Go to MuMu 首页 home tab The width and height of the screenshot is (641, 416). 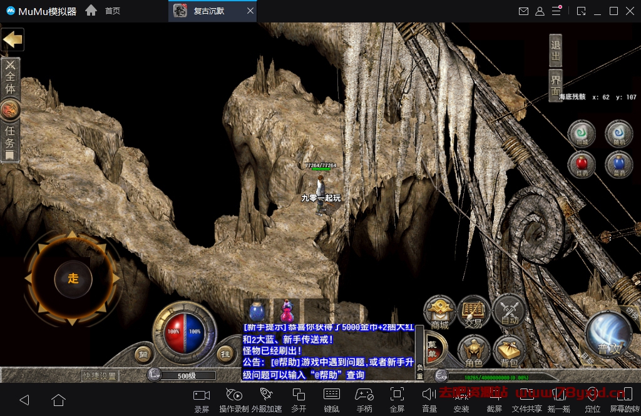click(113, 11)
